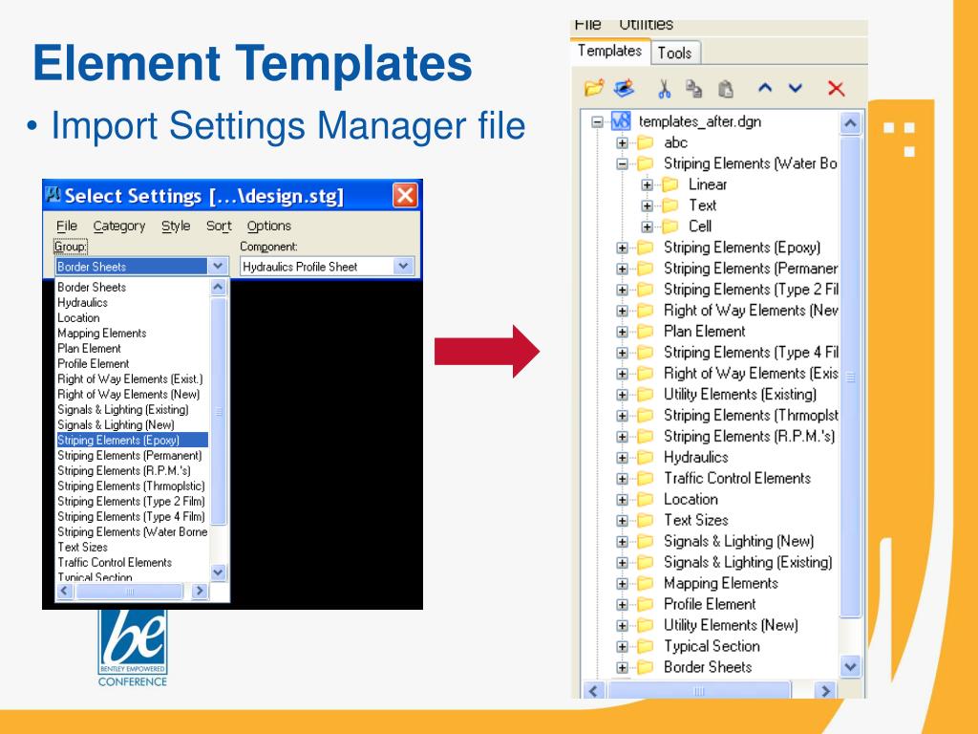
Task: Select Utility Elements (Existing) in the tree
Action: coord(740,395)
